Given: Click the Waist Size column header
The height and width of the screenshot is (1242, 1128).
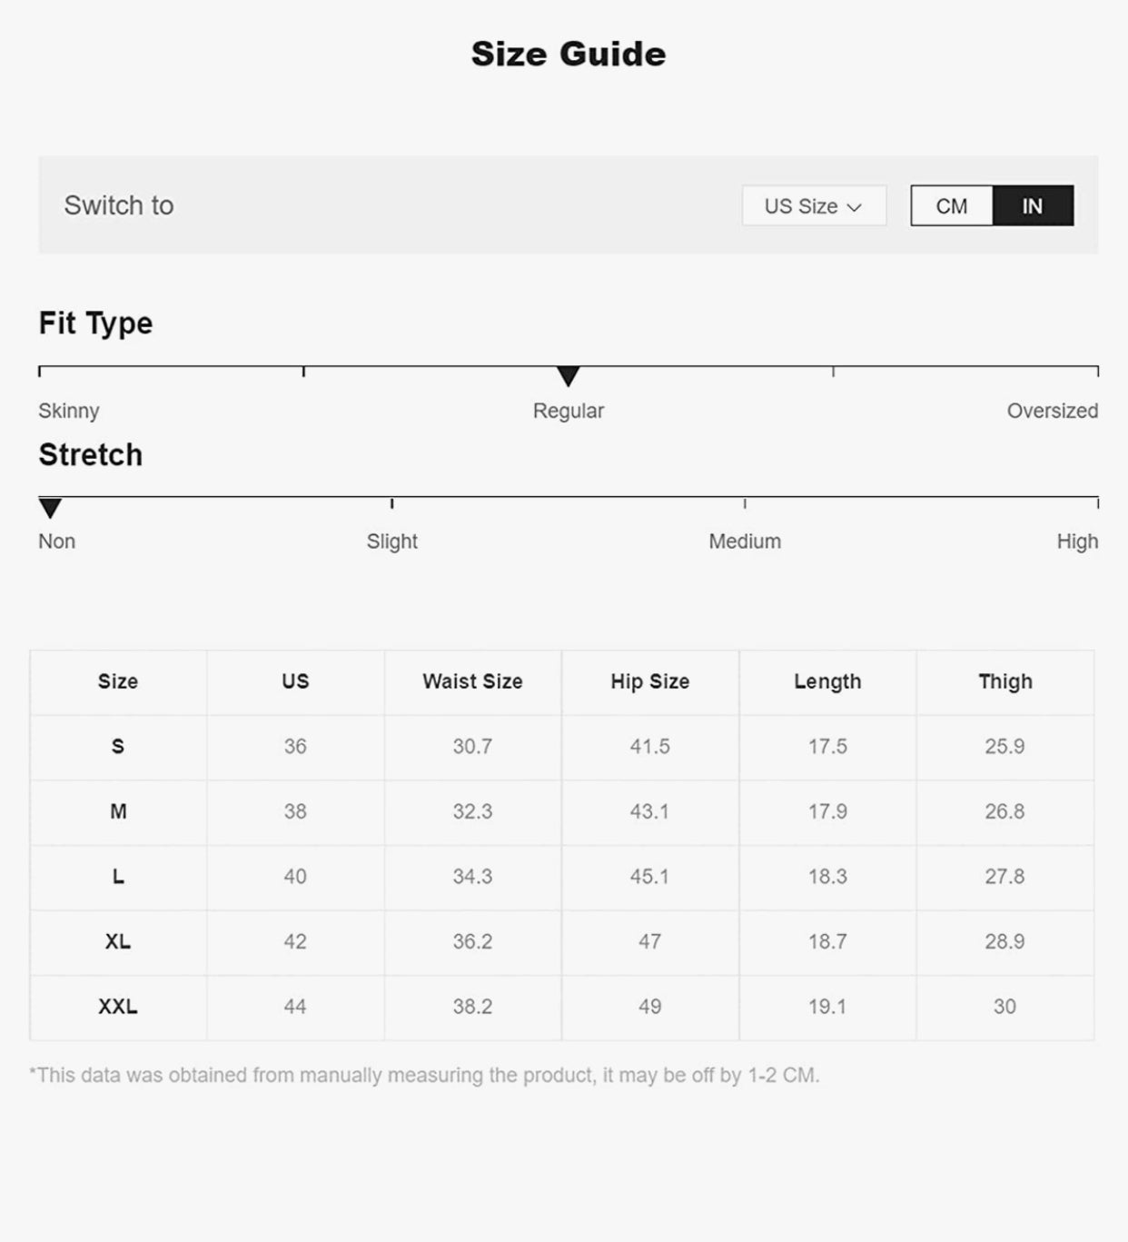Looking at the screenshot, I should tap(472, 681).
